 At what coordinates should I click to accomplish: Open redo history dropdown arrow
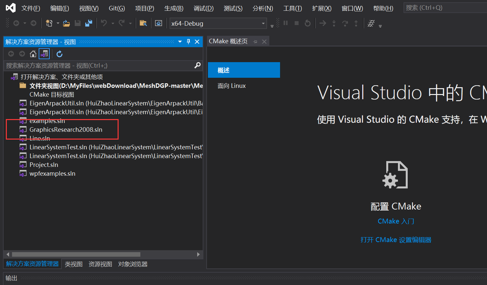[130, 23]
